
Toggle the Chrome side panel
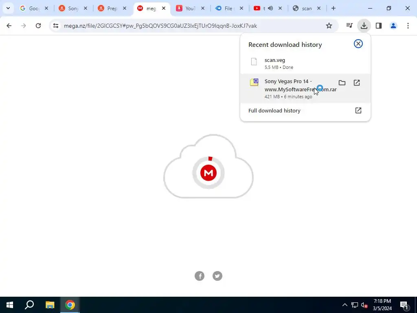click(x=379, y=26)
